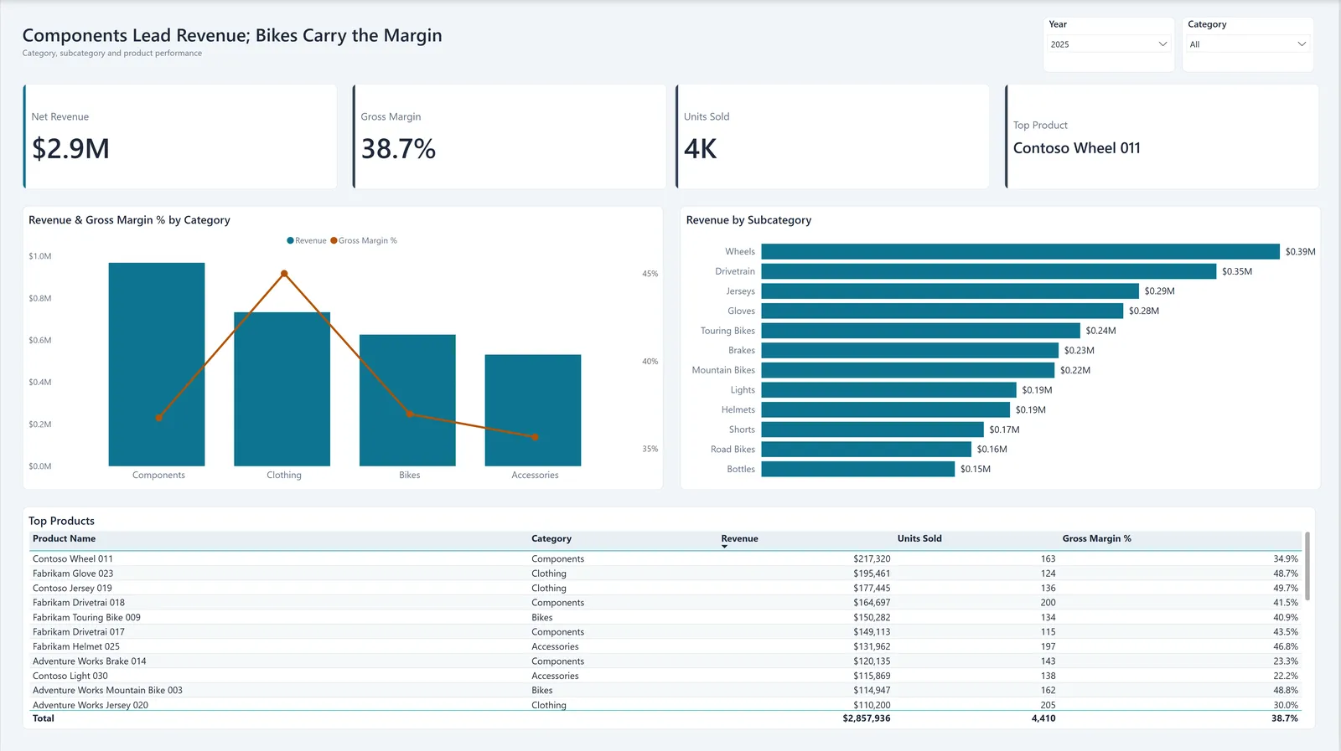Select the Road Bikes subcategory bar

click(x=867, y=450)
